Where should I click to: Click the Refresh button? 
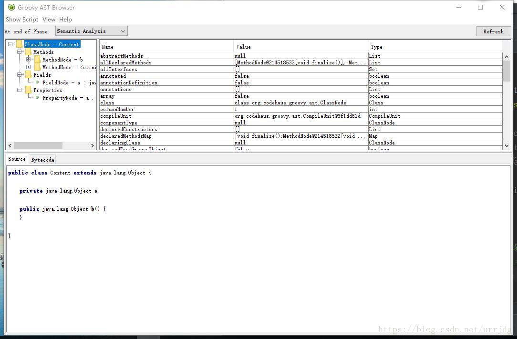point(493,31)
